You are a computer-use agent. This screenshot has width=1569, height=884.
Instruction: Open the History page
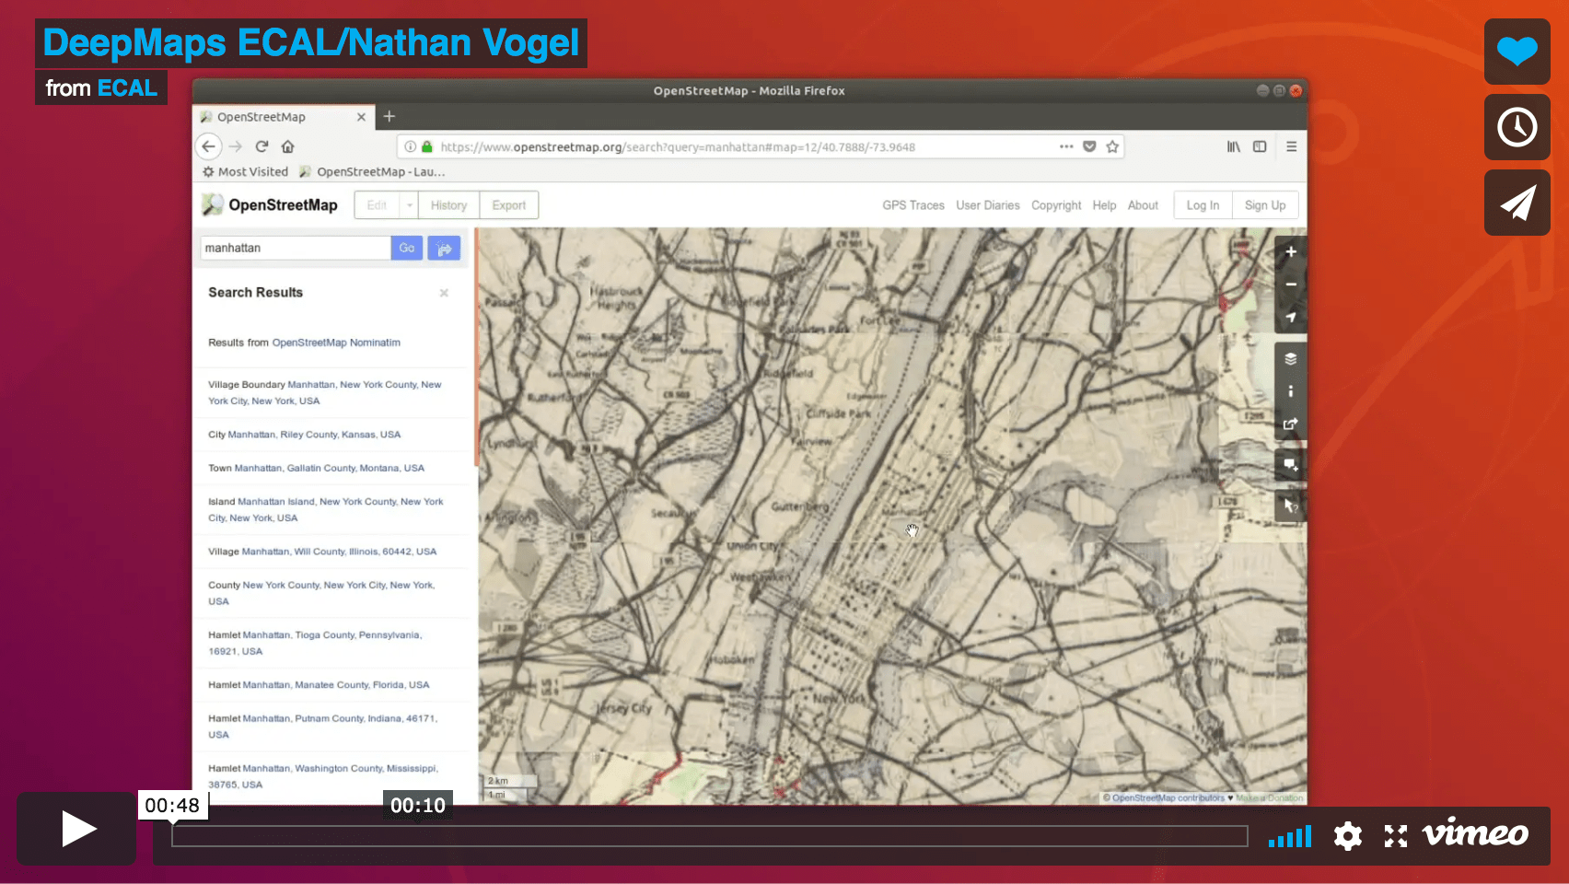[x=447, y=204]
